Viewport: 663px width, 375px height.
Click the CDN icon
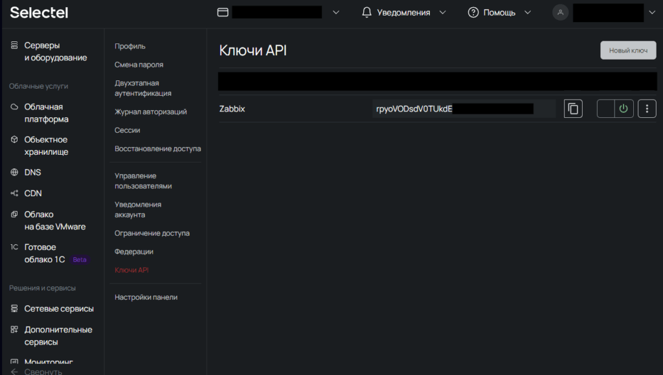(14, 193)
